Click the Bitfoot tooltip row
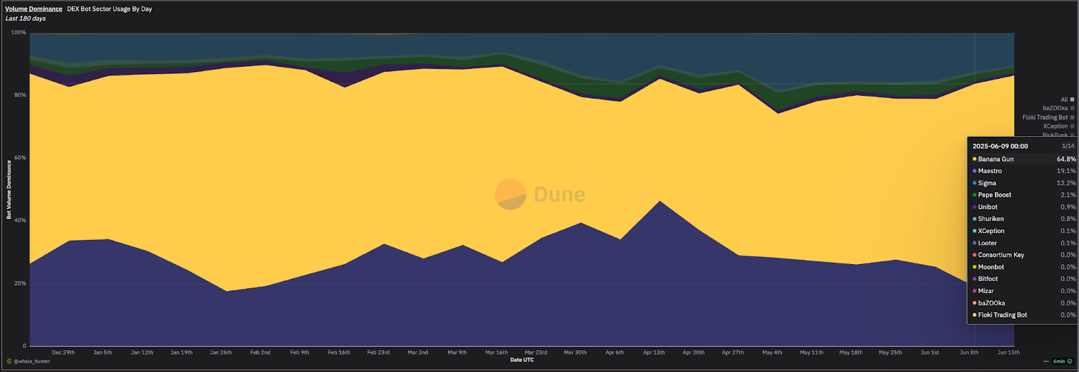Viewport: 1079px width, 372px height. coord(1024,279)
